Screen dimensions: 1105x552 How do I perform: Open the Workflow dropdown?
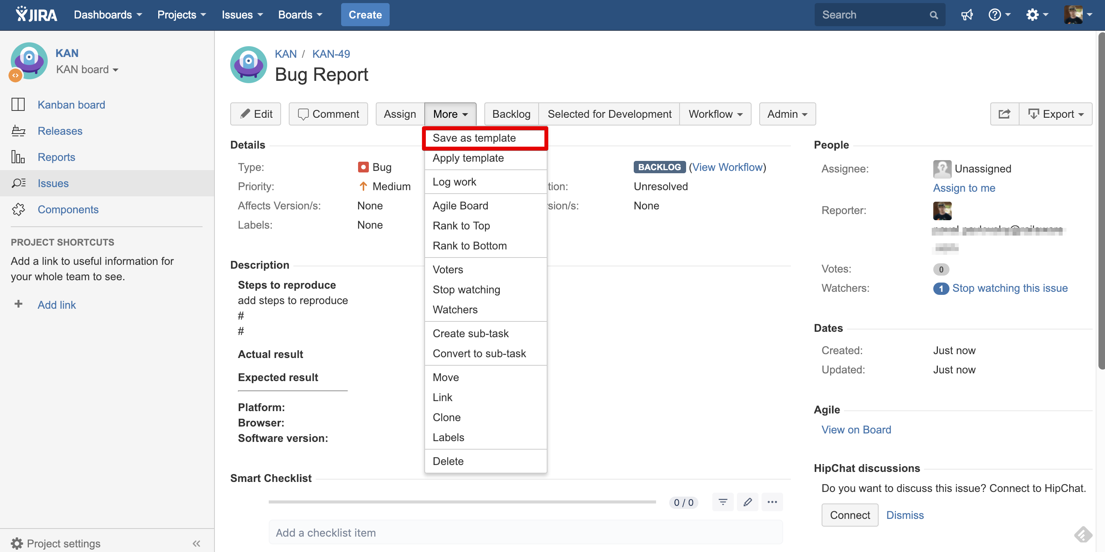coord(715,114)
